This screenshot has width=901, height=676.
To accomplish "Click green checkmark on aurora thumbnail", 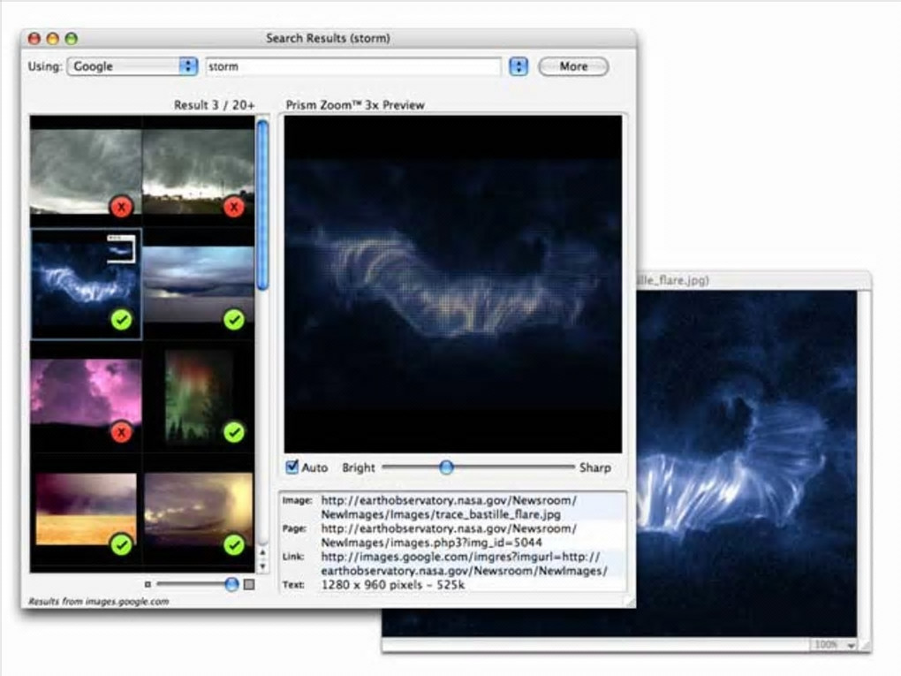I will click(233, 432).
